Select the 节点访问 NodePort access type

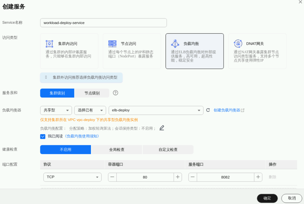click(132, 51)
